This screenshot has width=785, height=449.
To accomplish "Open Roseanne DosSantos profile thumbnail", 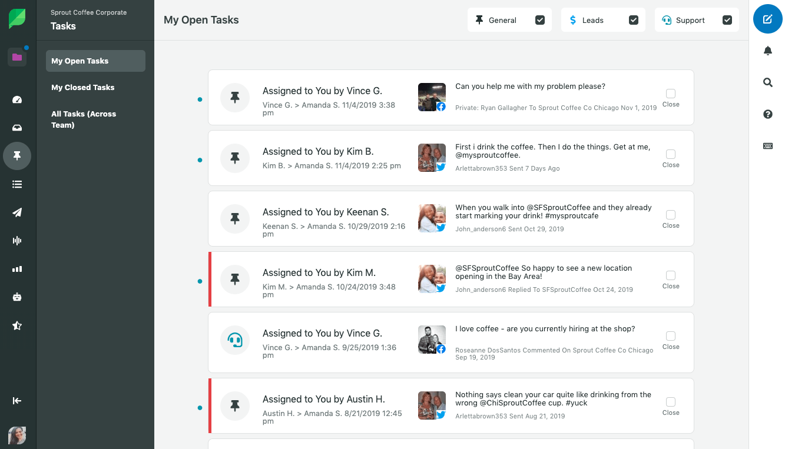I will [x=432, y=340].
